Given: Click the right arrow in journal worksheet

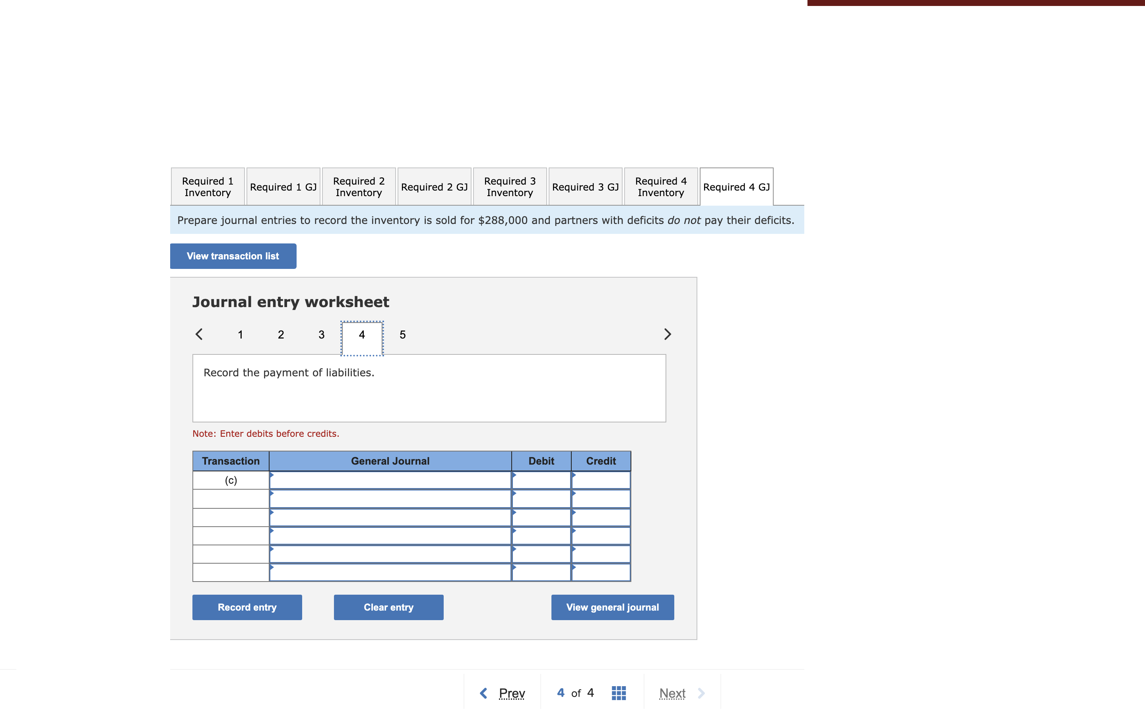Looking at the screenshot, I should pyautogui.click(x=667, y=334).
